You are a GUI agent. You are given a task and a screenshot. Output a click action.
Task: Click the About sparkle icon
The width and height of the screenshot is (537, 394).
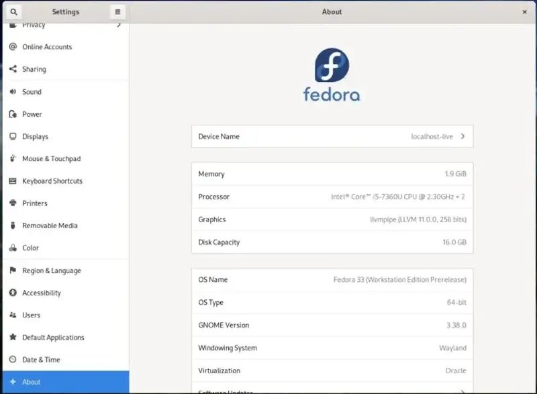click(13, 381)
